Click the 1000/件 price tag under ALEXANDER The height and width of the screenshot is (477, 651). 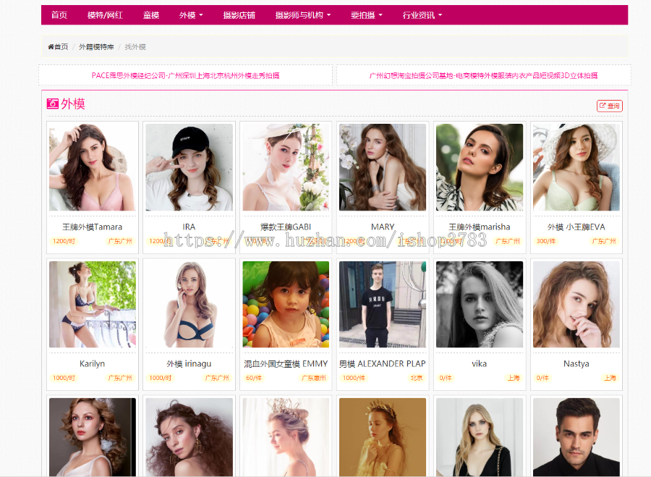point(354,378)
